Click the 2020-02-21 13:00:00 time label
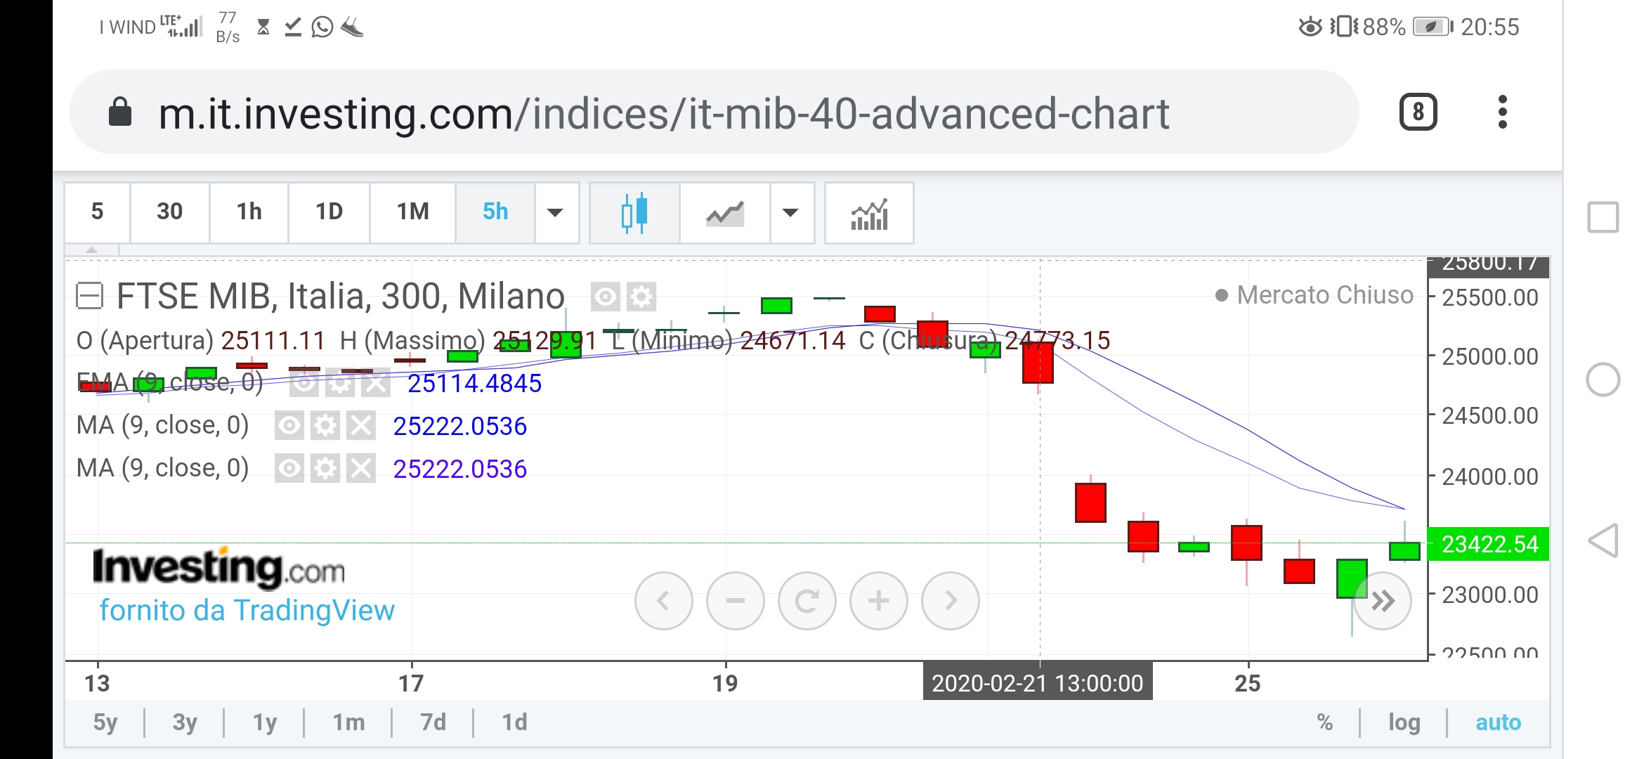1644x759 pixels. pyautogui.click(x=1038, y=682)
